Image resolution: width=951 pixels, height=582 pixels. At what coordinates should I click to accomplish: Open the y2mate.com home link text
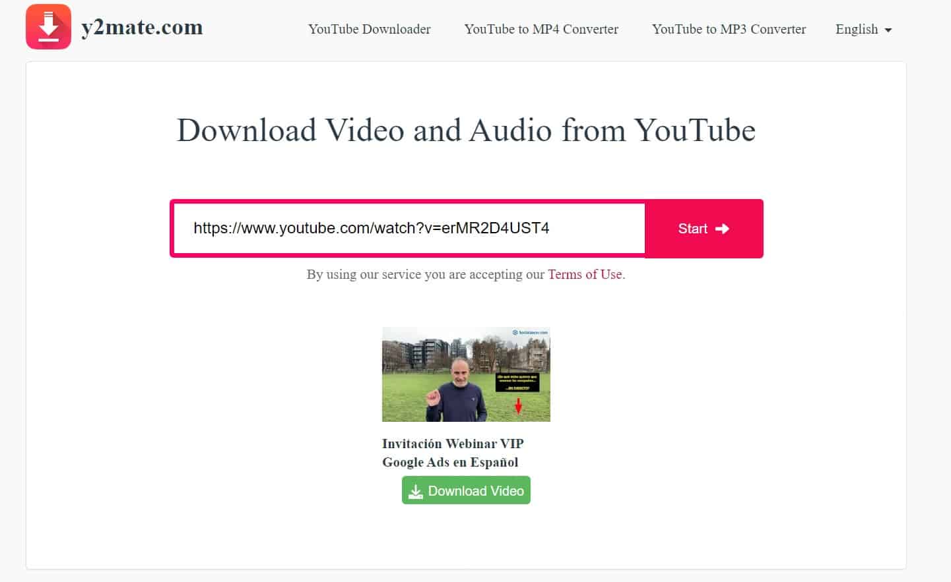coord(142,28)
